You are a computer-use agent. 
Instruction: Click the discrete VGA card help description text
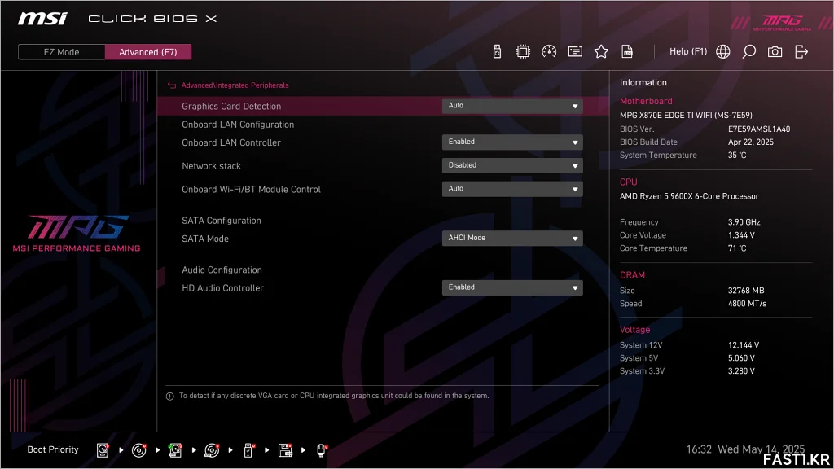tap(334, 397)
